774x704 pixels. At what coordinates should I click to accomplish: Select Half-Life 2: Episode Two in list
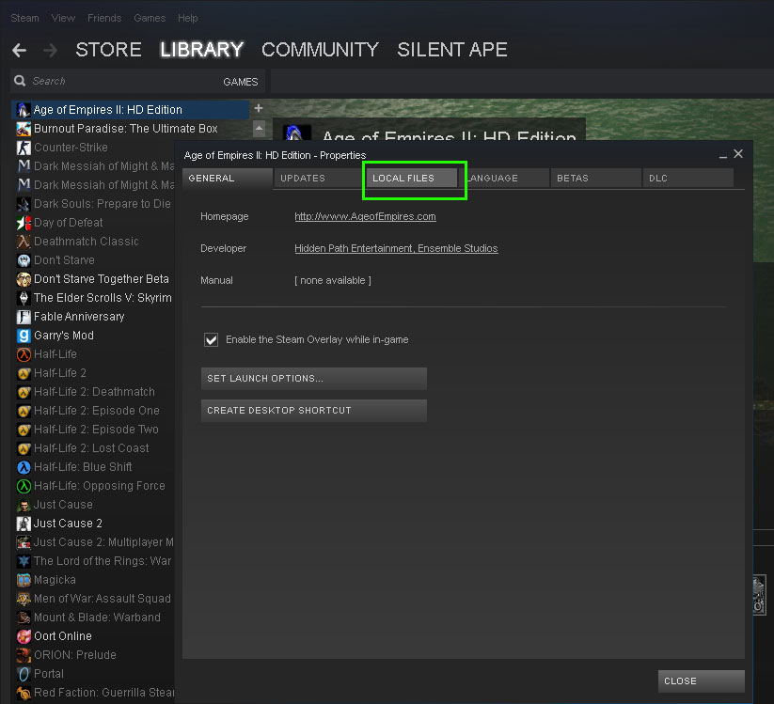[94, 430]
